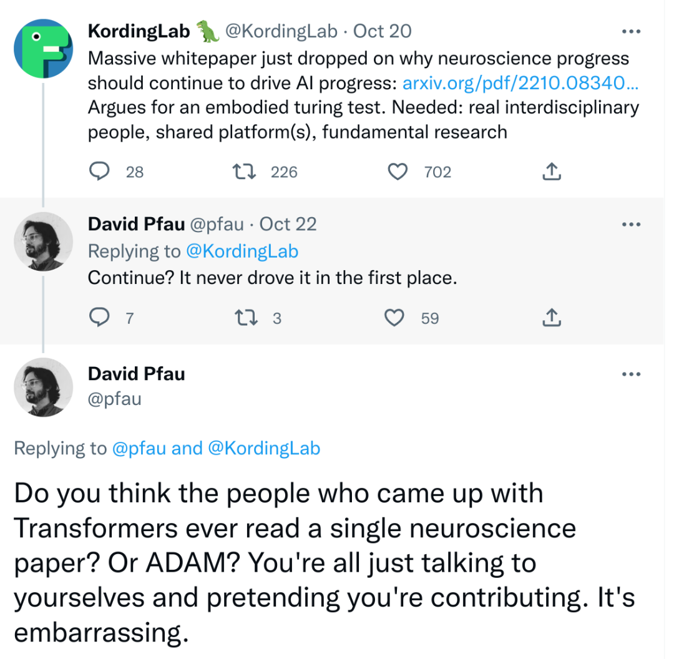This screenshot has height=659, width=674.
Task: Click the Oct 22 timestamp
Action: point(288,224)
